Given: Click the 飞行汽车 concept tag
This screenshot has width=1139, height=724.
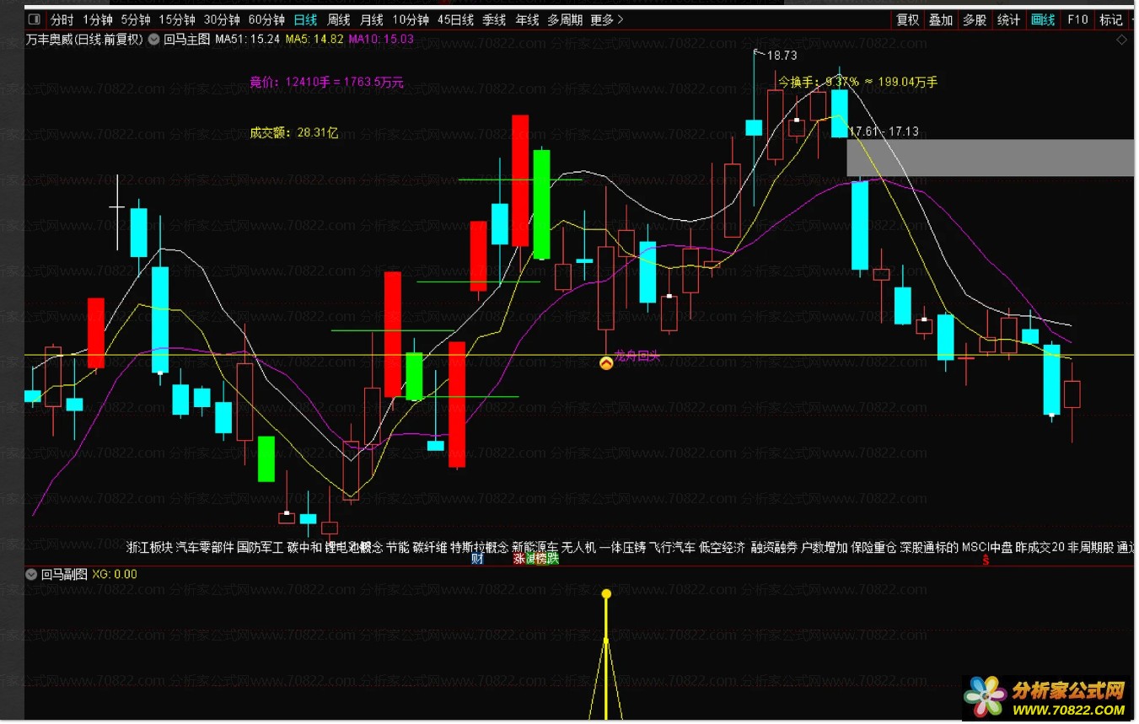Looking at the screenshot, I should tap(672, 548).
